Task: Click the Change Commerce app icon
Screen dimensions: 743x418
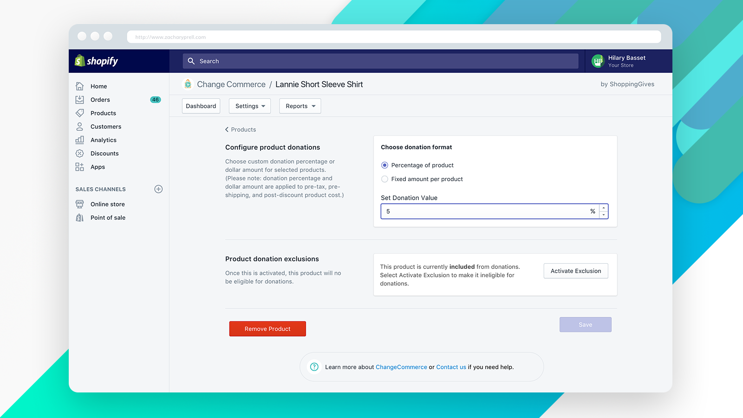Action: pos(188,84)
